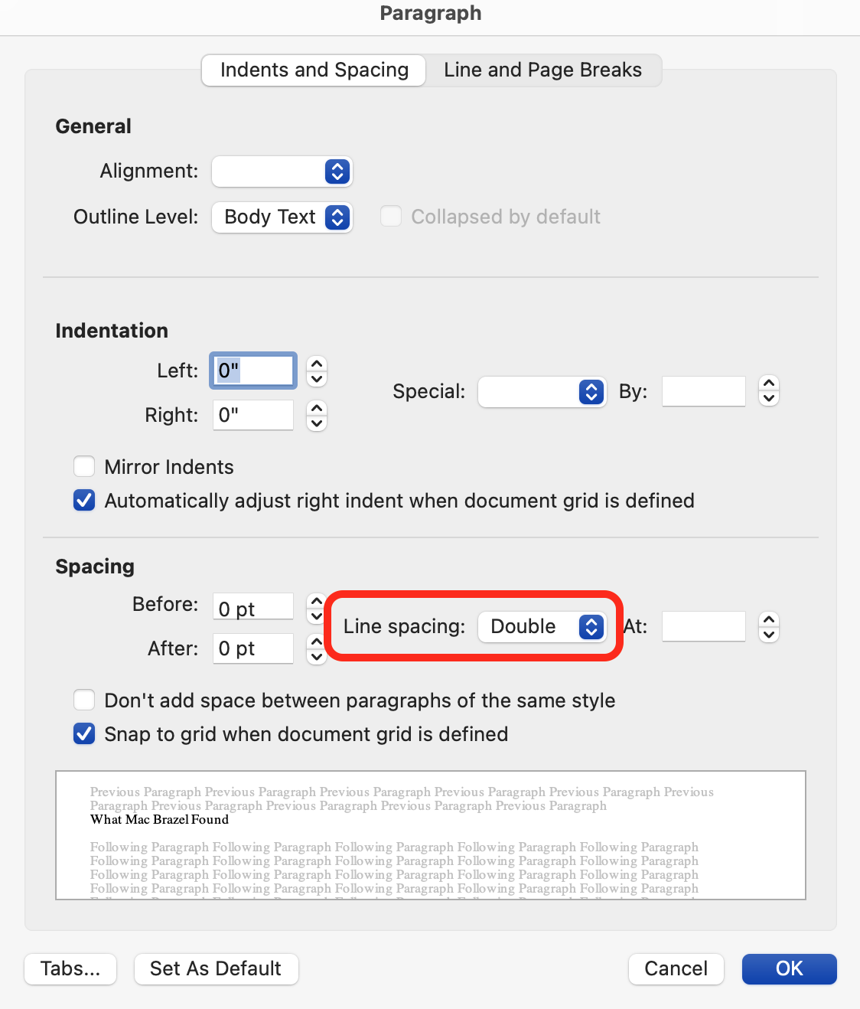Click the Cancel button
The image size is (860, 1009).
[x=676, y=968]
